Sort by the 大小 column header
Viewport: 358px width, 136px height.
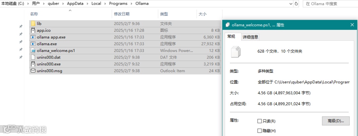coord(203,14)
